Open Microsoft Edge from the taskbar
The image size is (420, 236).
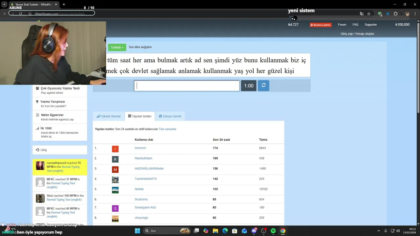click(225, 231)
